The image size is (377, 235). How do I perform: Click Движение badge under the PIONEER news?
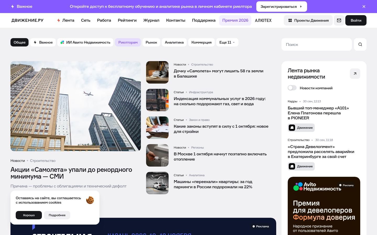(301, 128)
